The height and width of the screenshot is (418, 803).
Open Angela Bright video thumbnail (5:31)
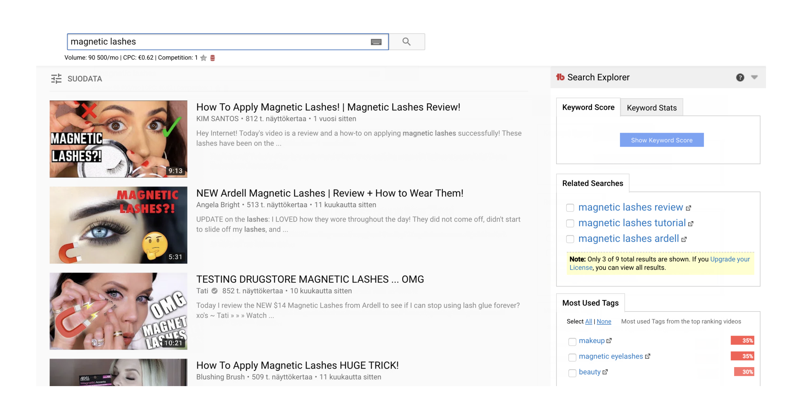click(118, 225)
